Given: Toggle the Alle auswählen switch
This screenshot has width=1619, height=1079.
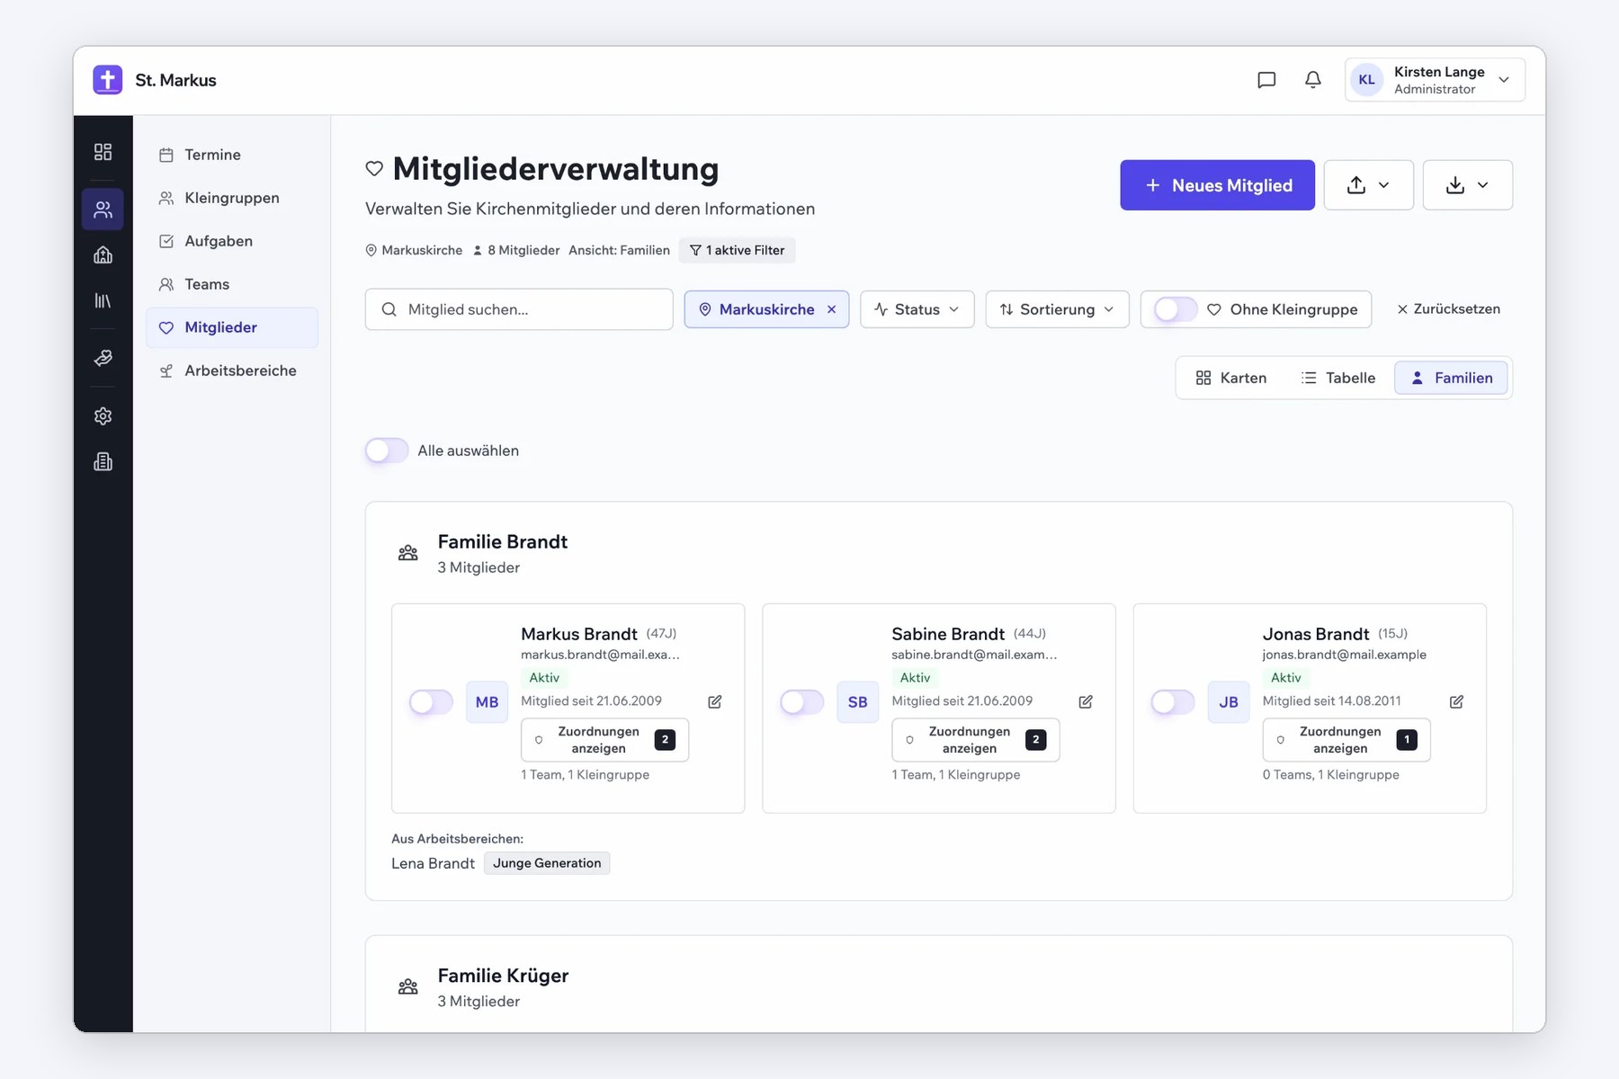Looking at the screenshot, I should pos(387,450).
